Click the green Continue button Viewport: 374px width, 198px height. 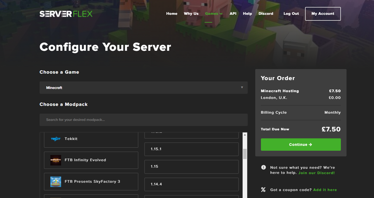(x=301, y=145)
